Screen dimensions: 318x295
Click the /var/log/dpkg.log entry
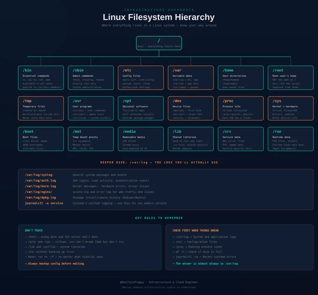pyautogui.click(x=40, y=197)
